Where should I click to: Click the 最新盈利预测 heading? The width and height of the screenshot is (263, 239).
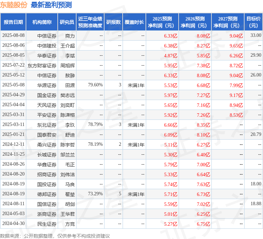click(51, 5)
